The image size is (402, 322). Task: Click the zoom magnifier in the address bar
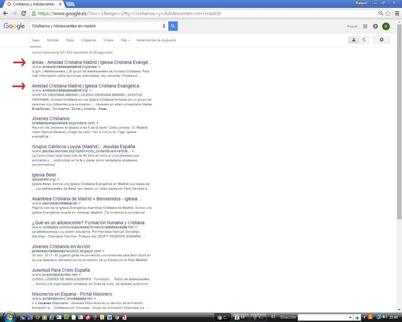pos(381,13)
